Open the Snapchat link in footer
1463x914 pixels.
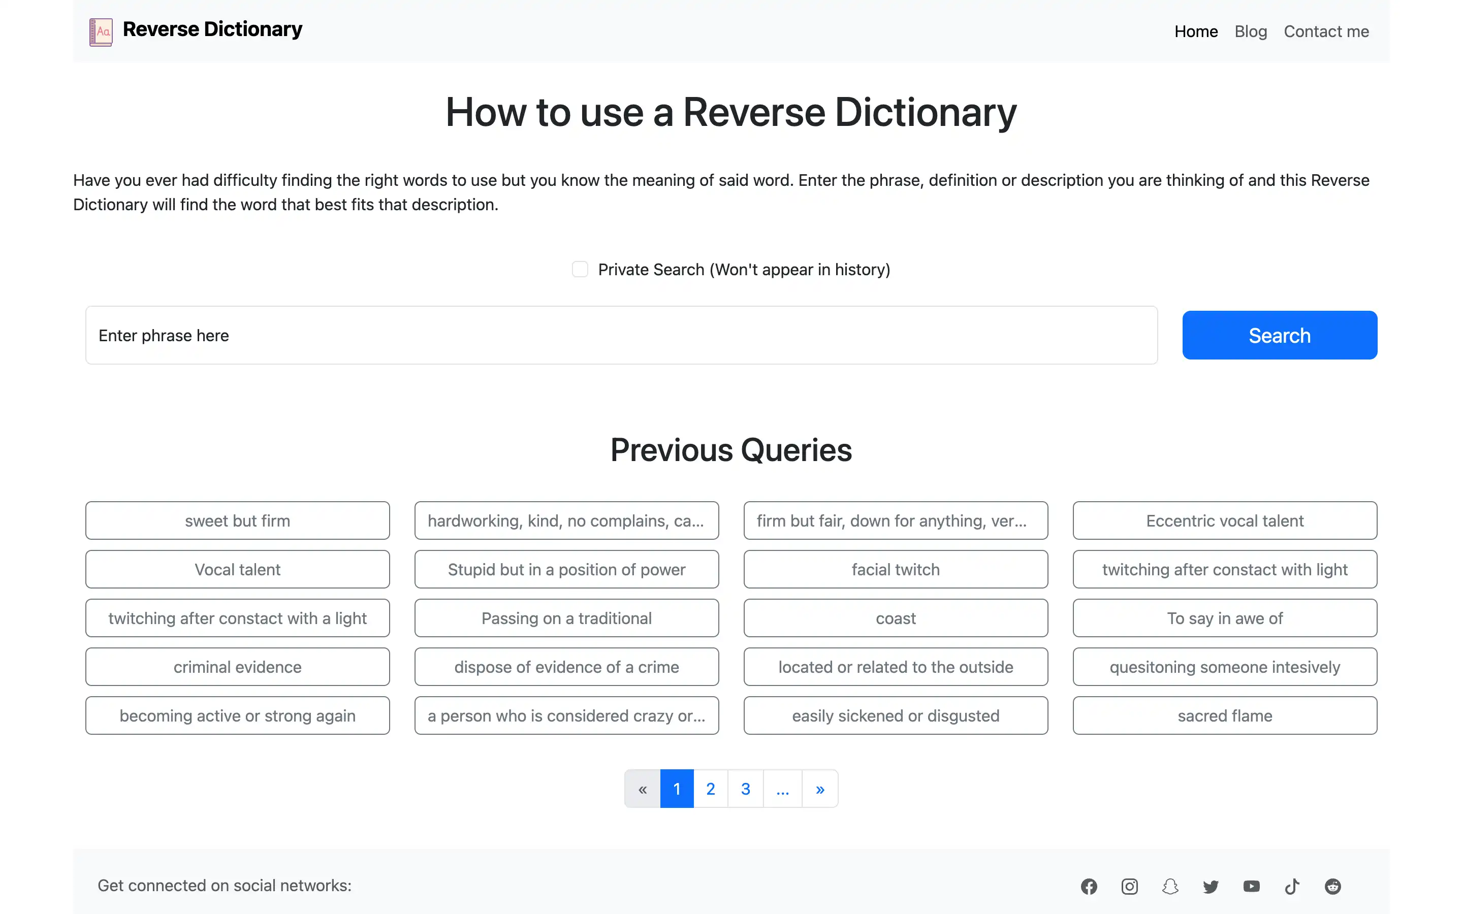coord(1170,886)
